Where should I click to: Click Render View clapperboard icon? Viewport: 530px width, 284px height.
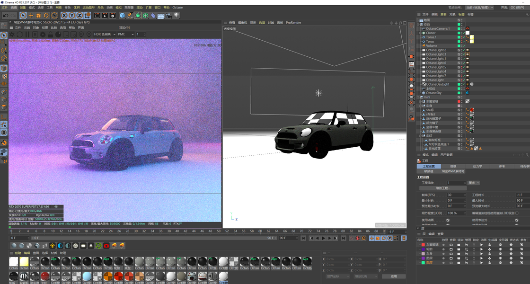(x=97, y=15)
